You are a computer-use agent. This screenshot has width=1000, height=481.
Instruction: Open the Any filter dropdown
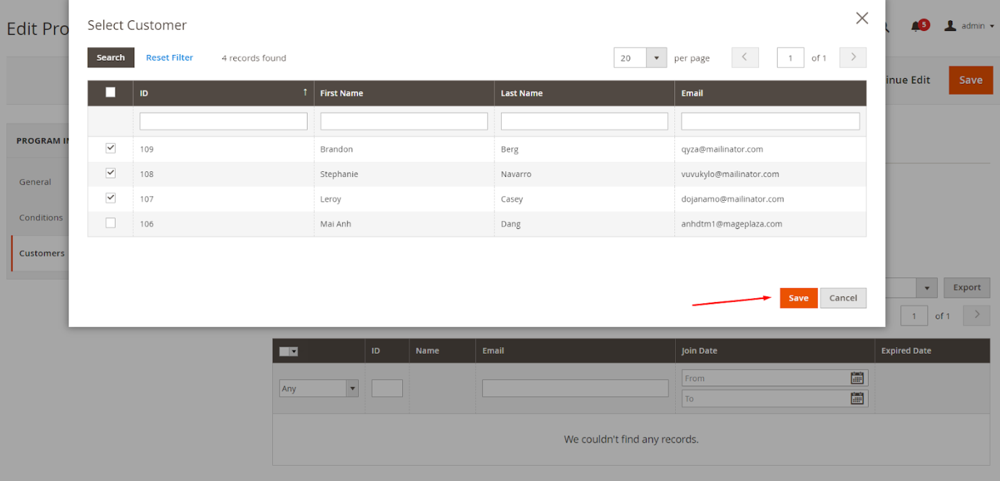(319, 389)
